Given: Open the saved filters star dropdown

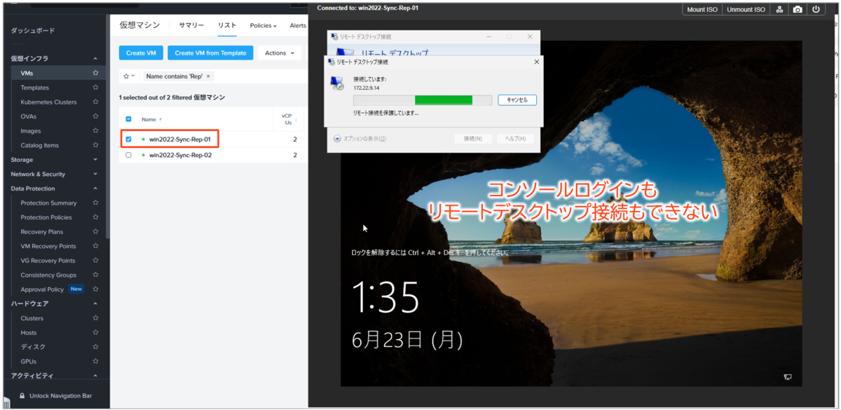Looking at the screenshot, I should pyautogui.click(x=129, y=76).
